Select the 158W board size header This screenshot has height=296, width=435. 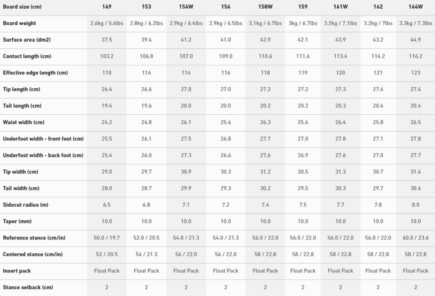(x=265, y=7)
